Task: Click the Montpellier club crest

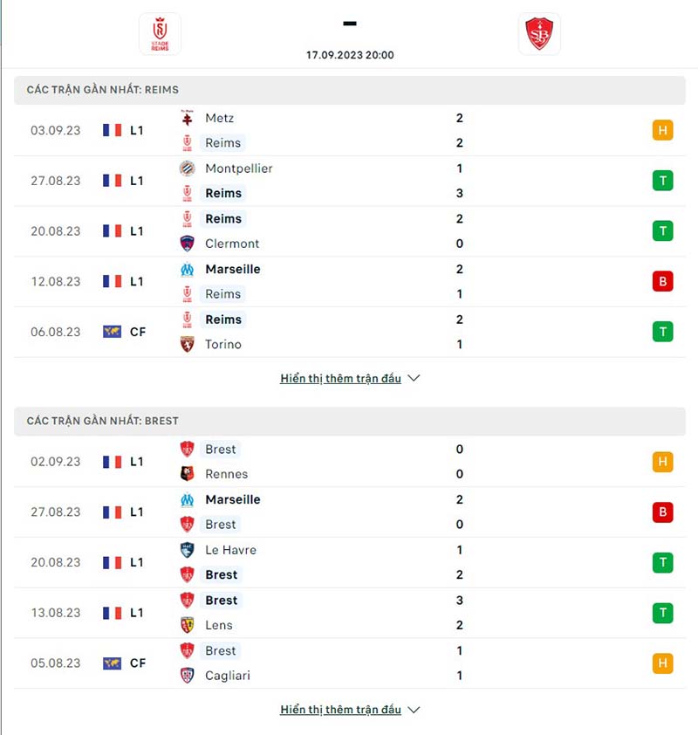Action: coord(187,168)
